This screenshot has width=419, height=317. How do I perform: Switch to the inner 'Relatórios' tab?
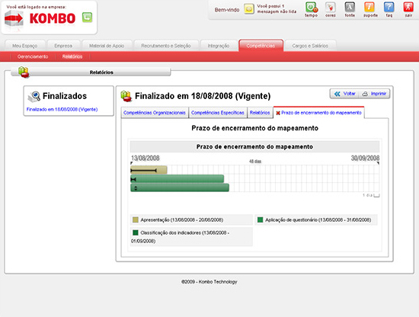[260, 113]
